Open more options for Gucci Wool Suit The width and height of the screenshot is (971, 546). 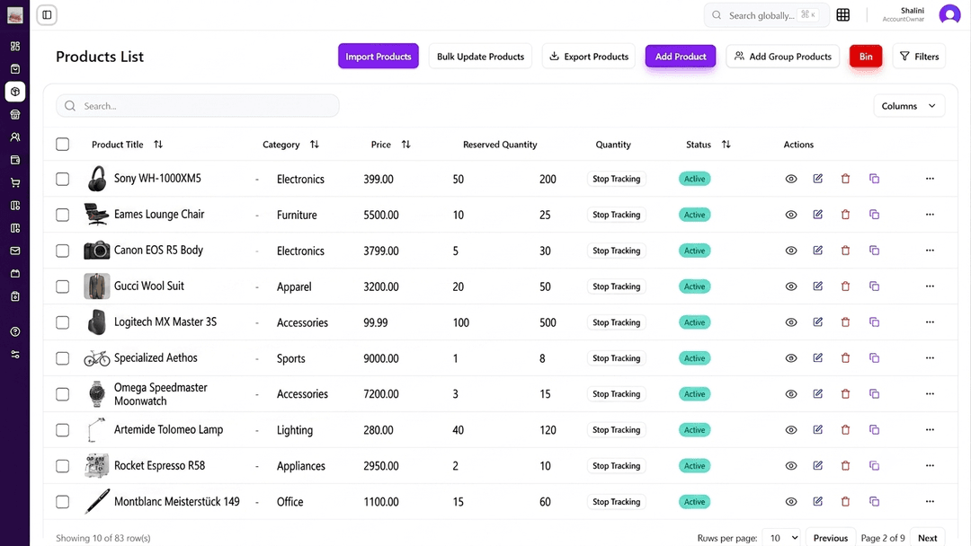click(930, 286)
